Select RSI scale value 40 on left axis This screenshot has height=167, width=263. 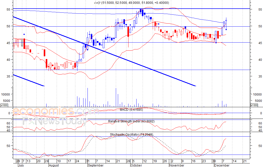8,130
